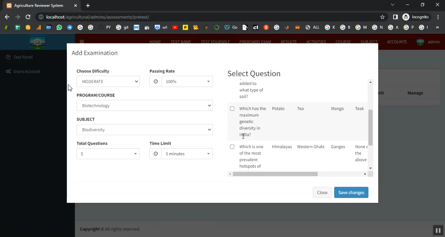Viewport: 445px width, 237px height.
Task: Open the Choose Difficulty dropdown
Action: click(108, 81)
